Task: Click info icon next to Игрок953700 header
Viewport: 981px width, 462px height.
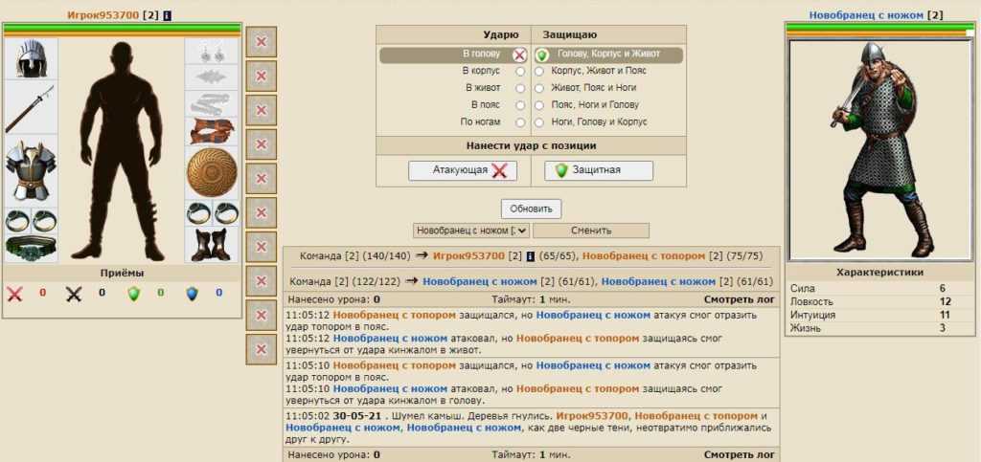Action: point(168,15)
